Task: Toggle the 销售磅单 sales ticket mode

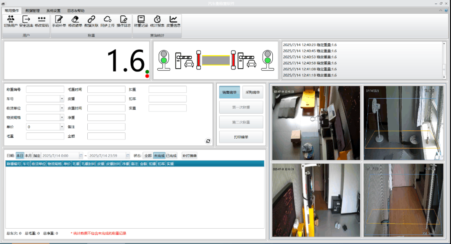Action: click(230, 92)
